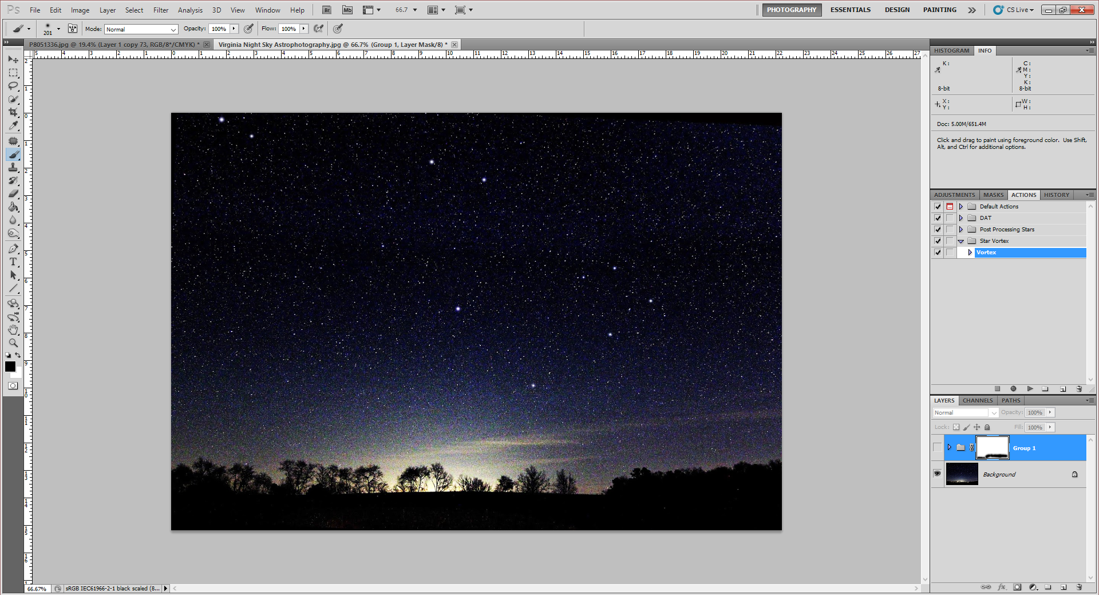Image resolution: width=1099 pixels, height=595 pixels.
Task: Select the Eraser tool
Action: click(x=13, y=194)
